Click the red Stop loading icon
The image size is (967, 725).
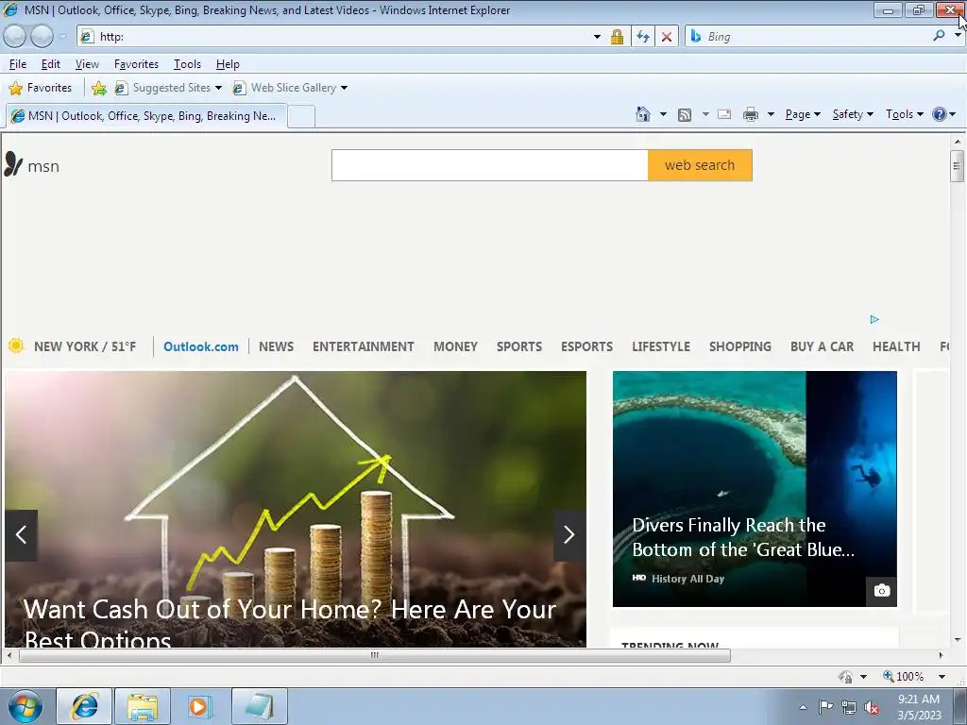(x=667, y=37)
